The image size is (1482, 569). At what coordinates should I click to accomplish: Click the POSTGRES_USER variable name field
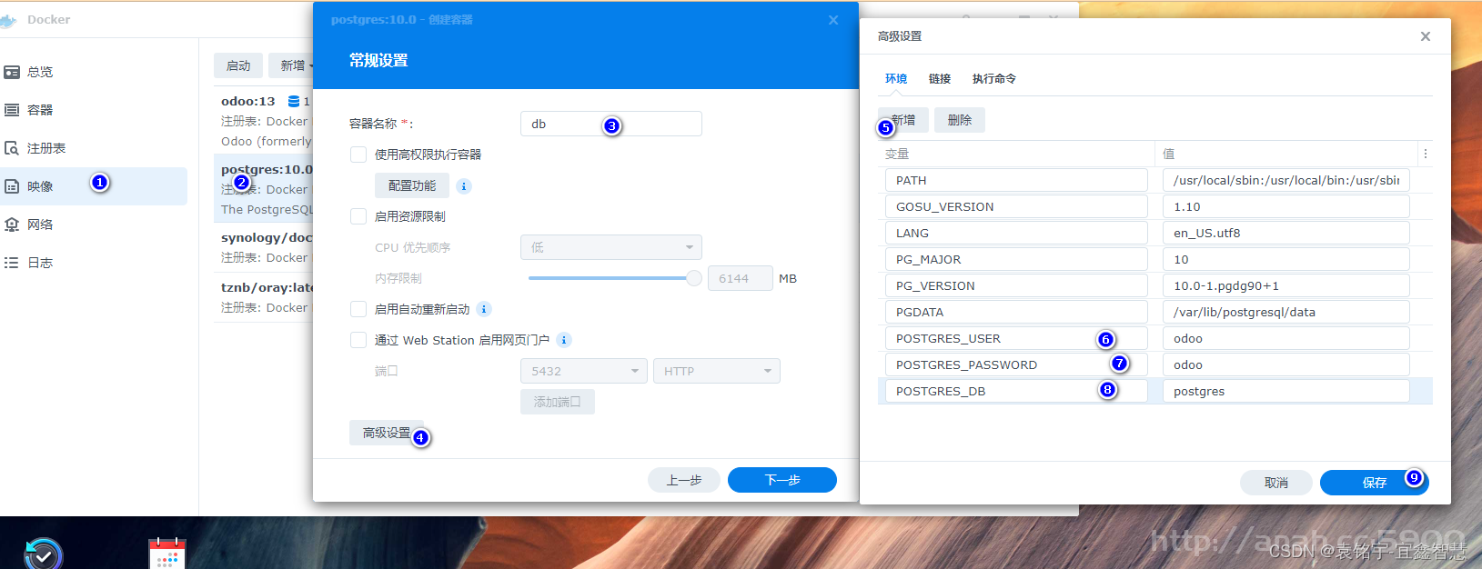point(1016,338)
